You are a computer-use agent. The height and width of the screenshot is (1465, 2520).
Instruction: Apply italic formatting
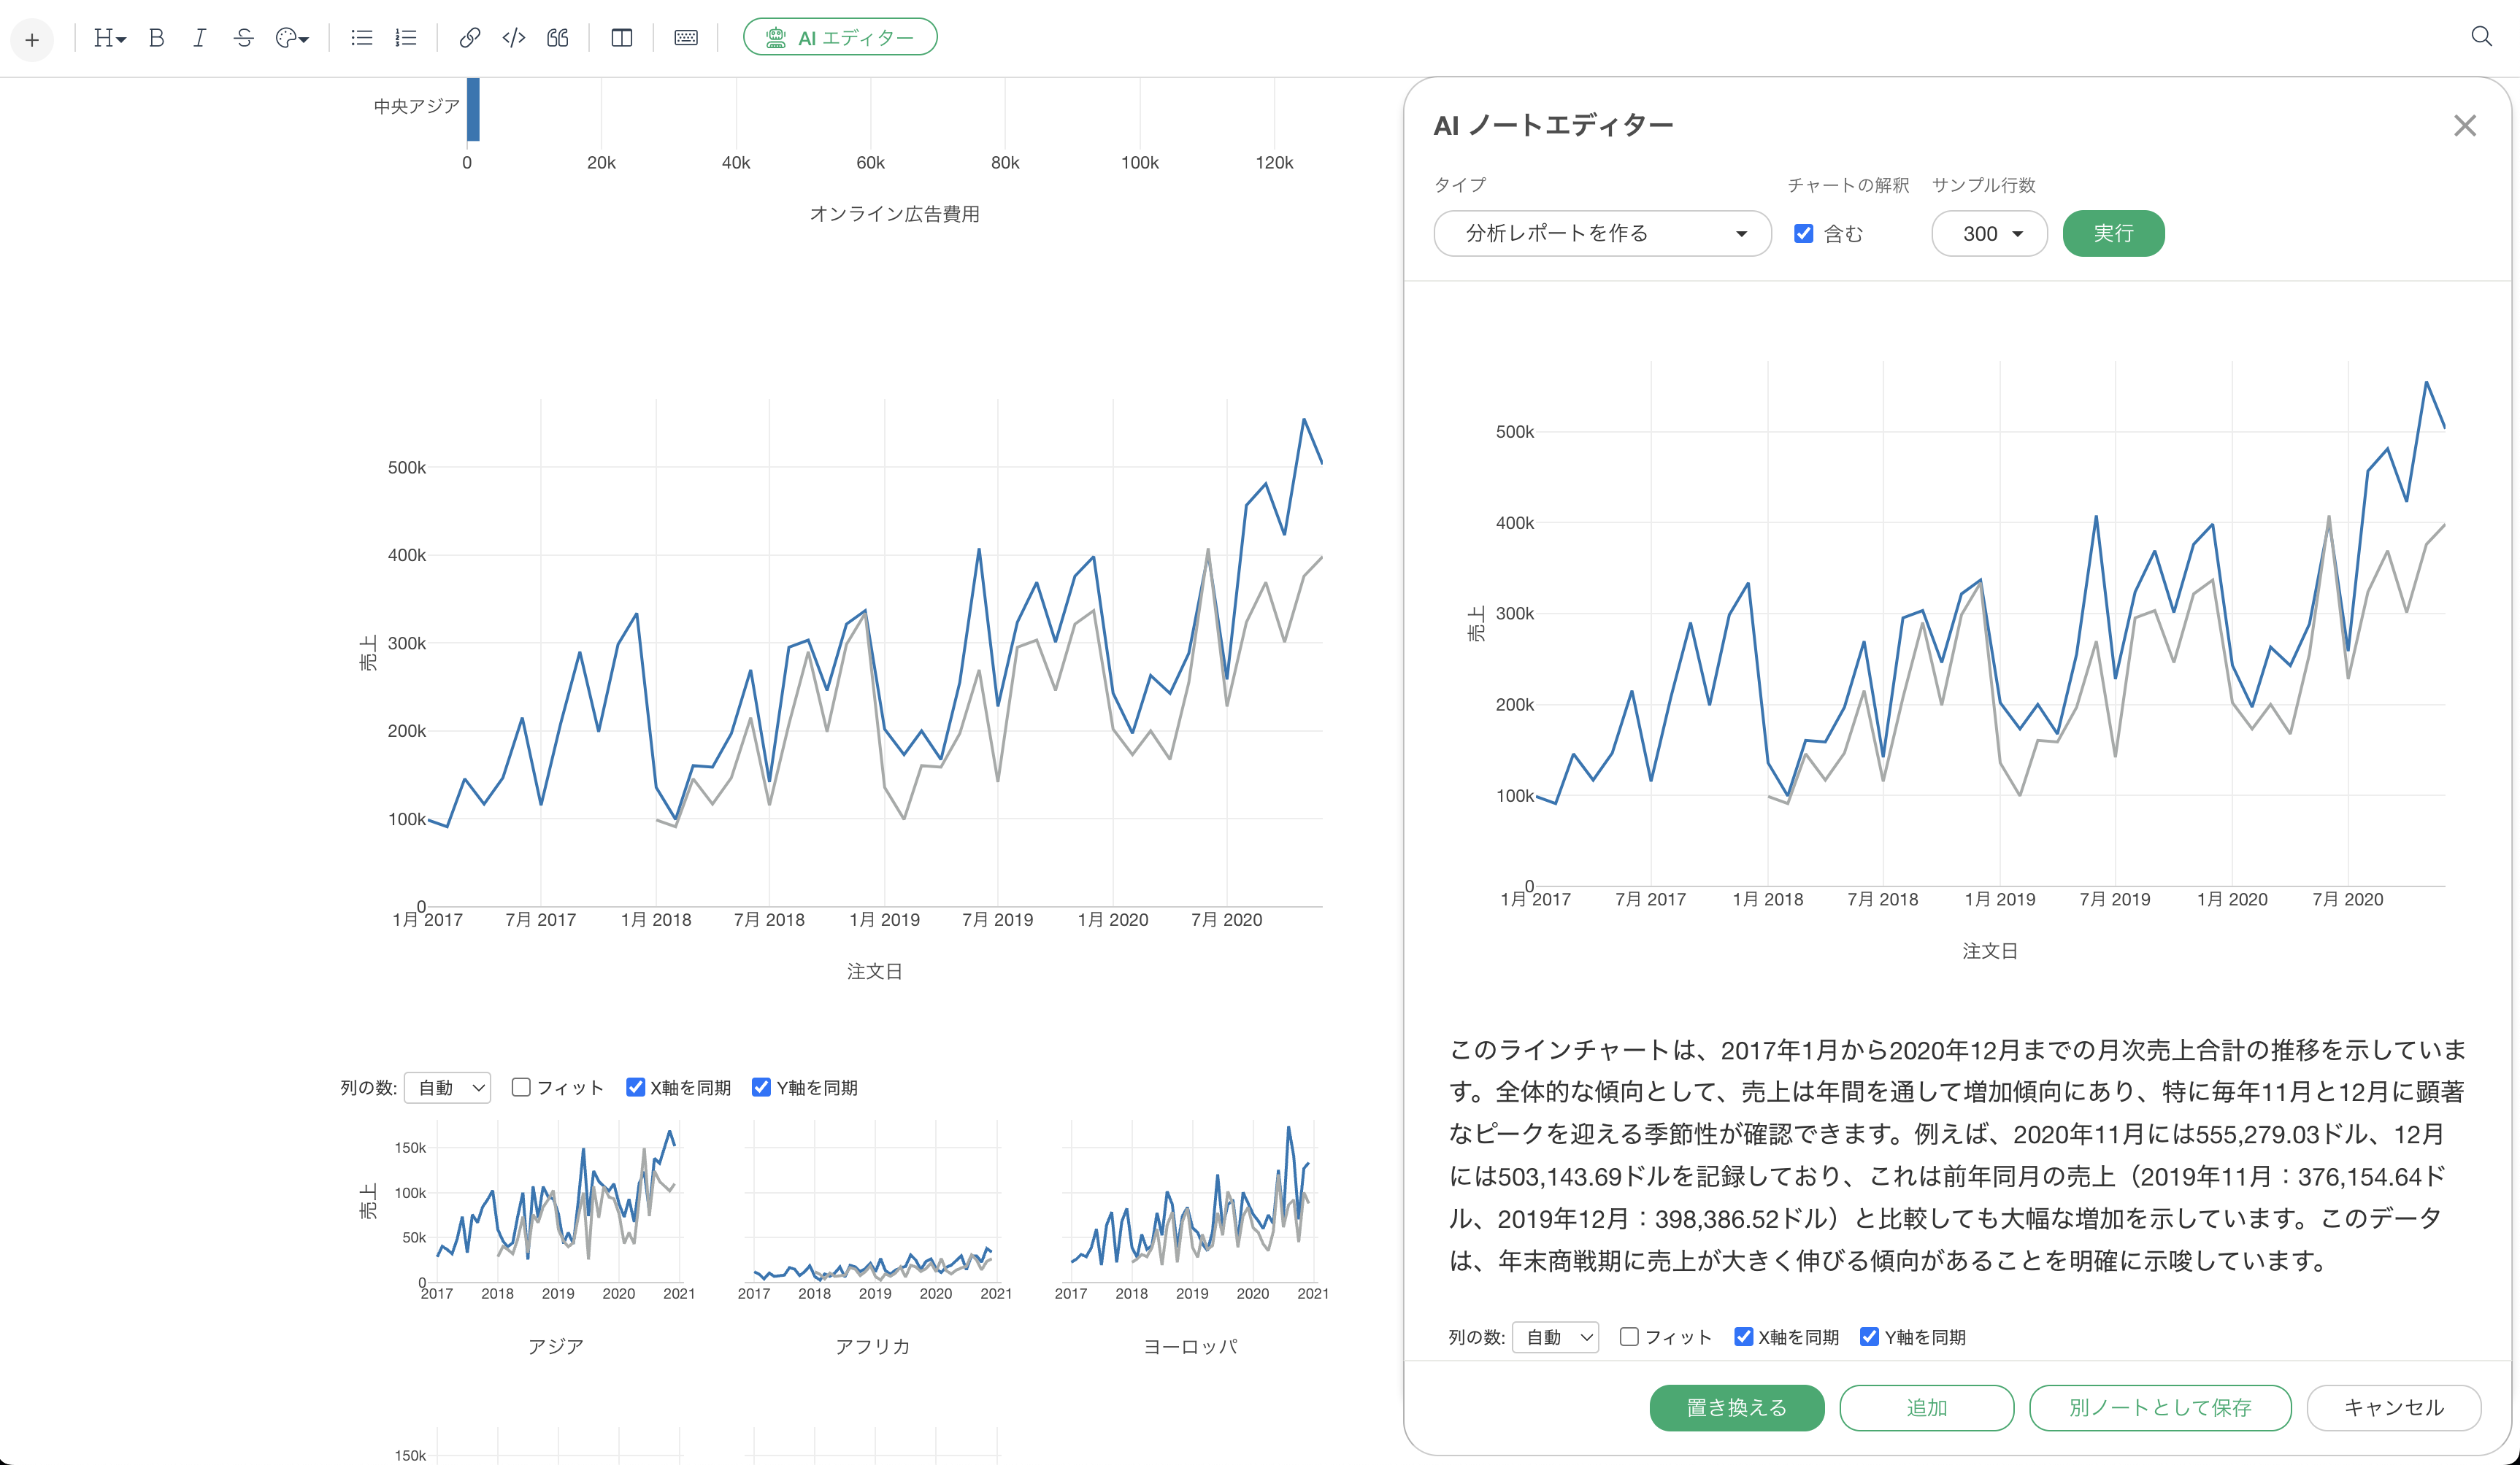tap(199, 38)
